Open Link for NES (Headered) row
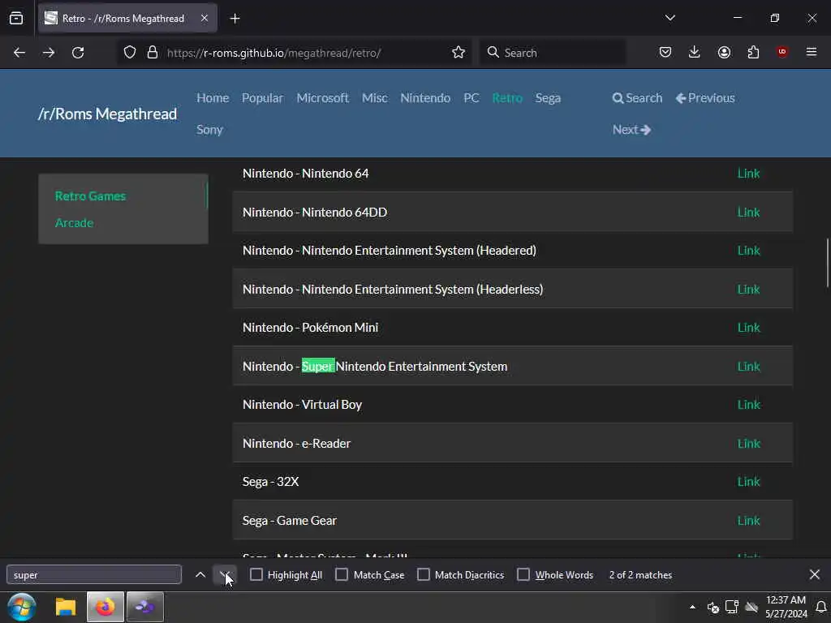This screenshot has width=831, height=623. [x=748, y=250]
